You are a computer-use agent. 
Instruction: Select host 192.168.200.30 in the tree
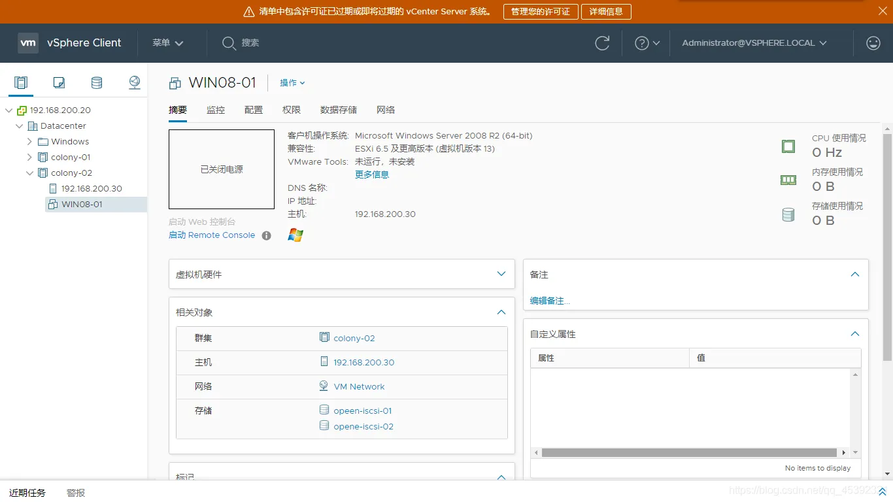pyautogui.click(x=92, y=189)
